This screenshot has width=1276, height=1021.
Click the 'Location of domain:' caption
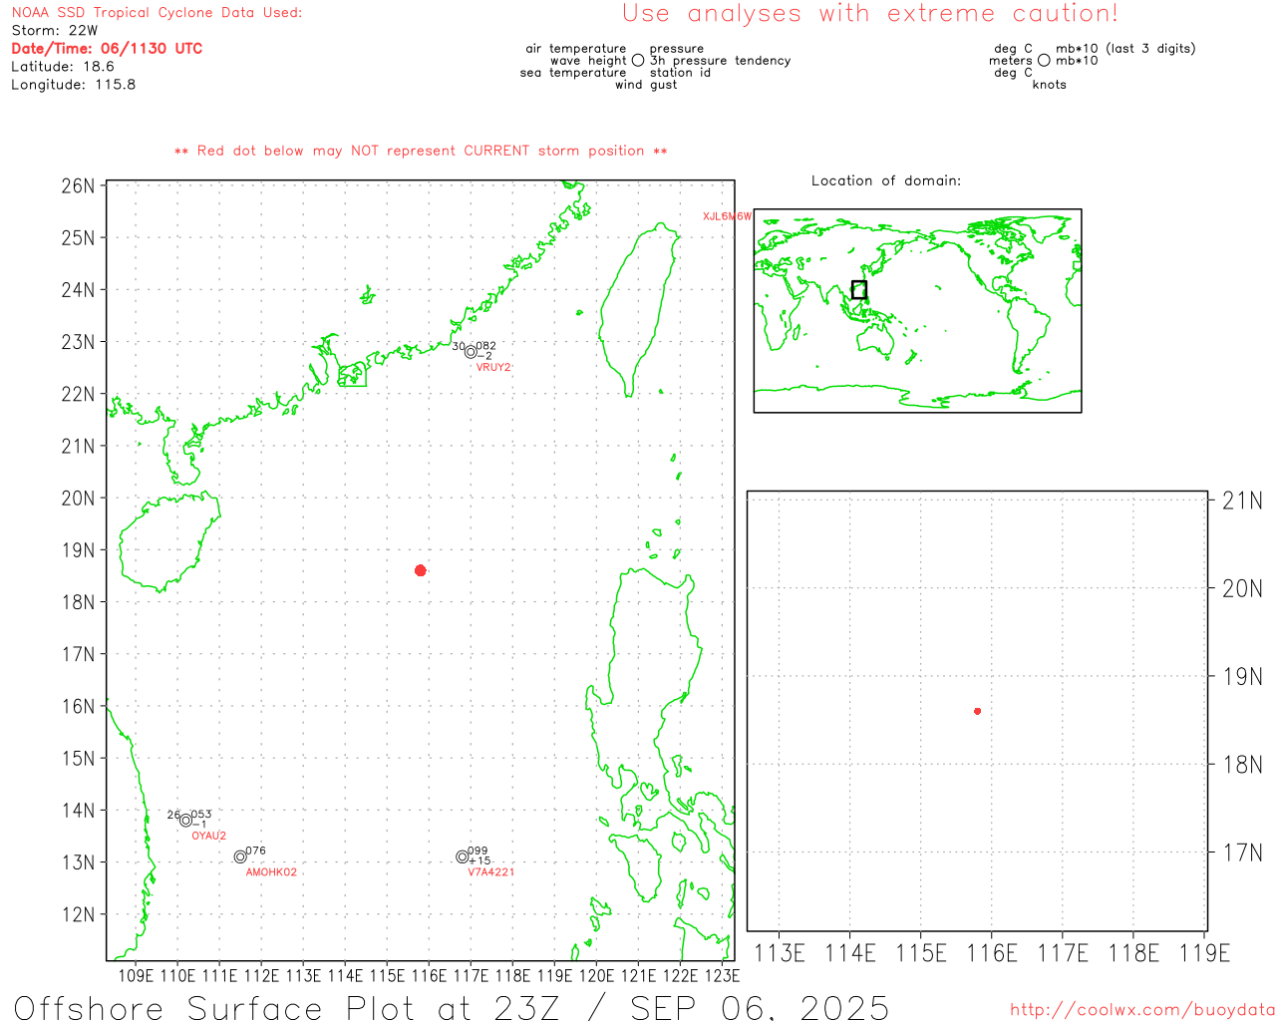(x=886, y=181)
